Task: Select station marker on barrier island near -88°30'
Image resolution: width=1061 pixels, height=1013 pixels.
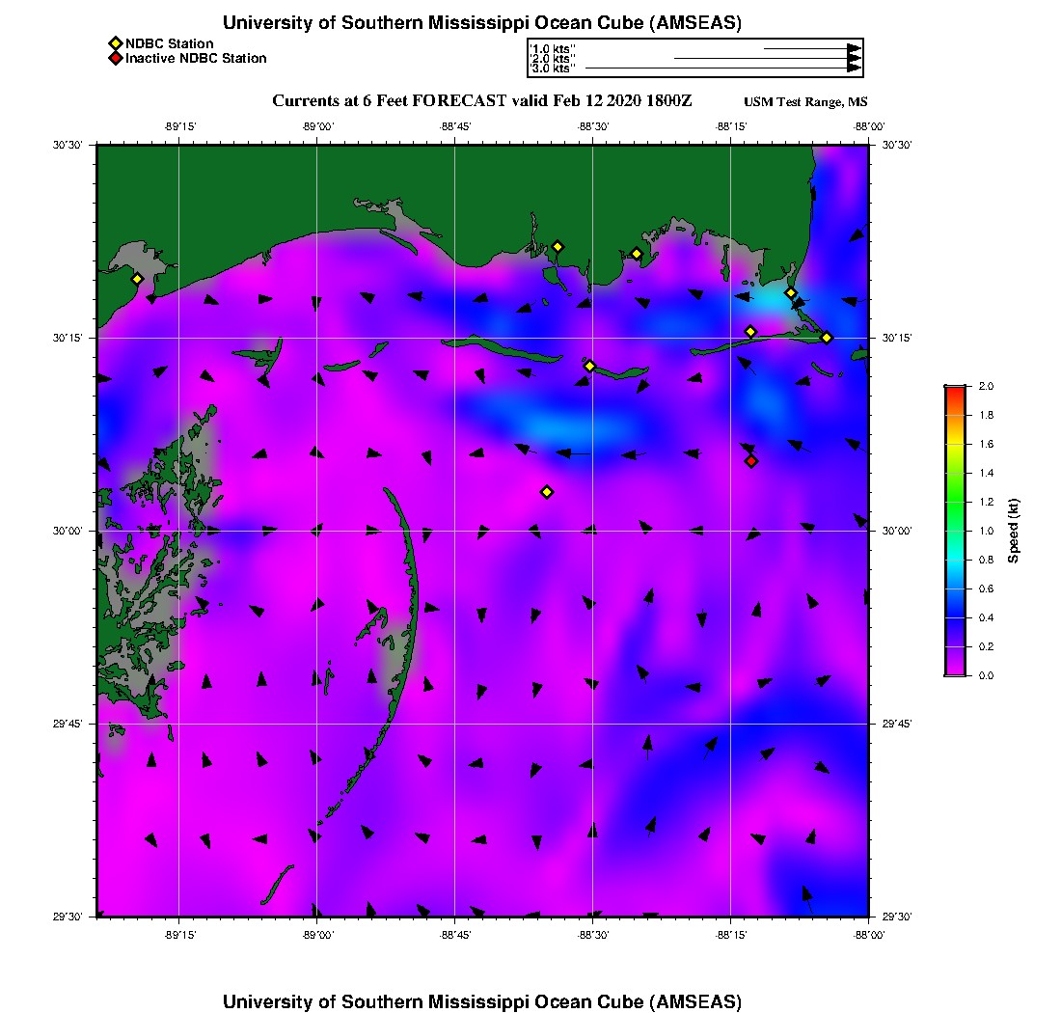Action: [589, 366]
